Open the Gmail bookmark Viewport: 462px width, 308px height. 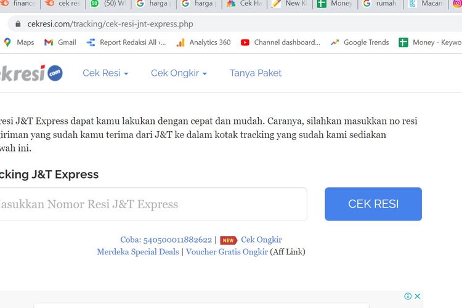[x=60, y=43]
